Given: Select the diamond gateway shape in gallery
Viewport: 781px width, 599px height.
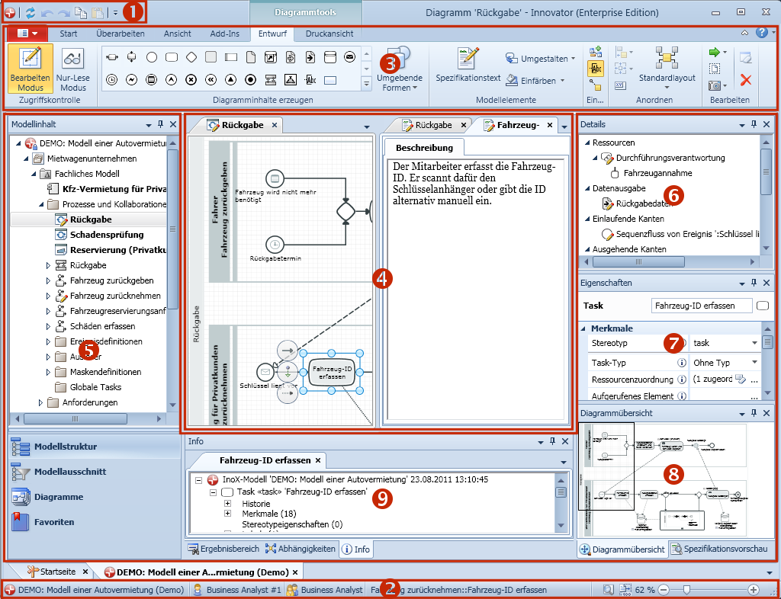Looking at the screenshot, I should (x=191, y=57).
